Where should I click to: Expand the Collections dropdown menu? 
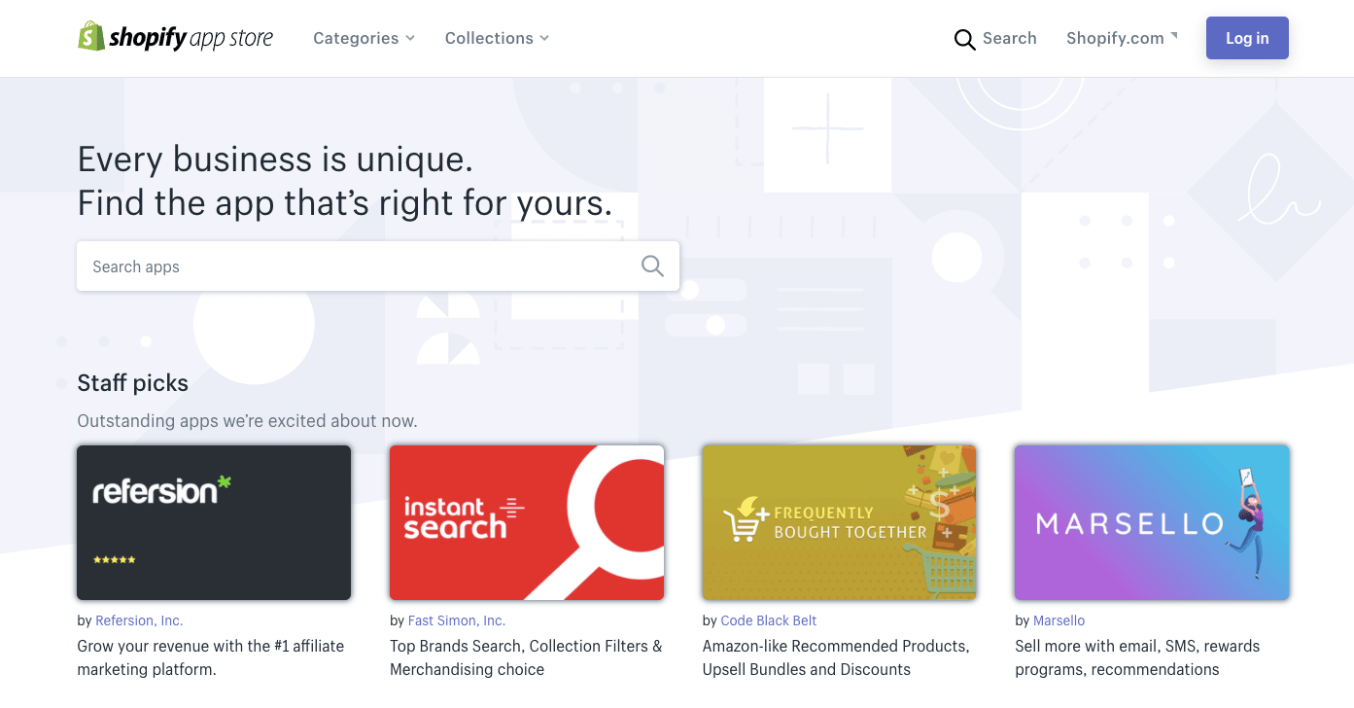point(497,38)
